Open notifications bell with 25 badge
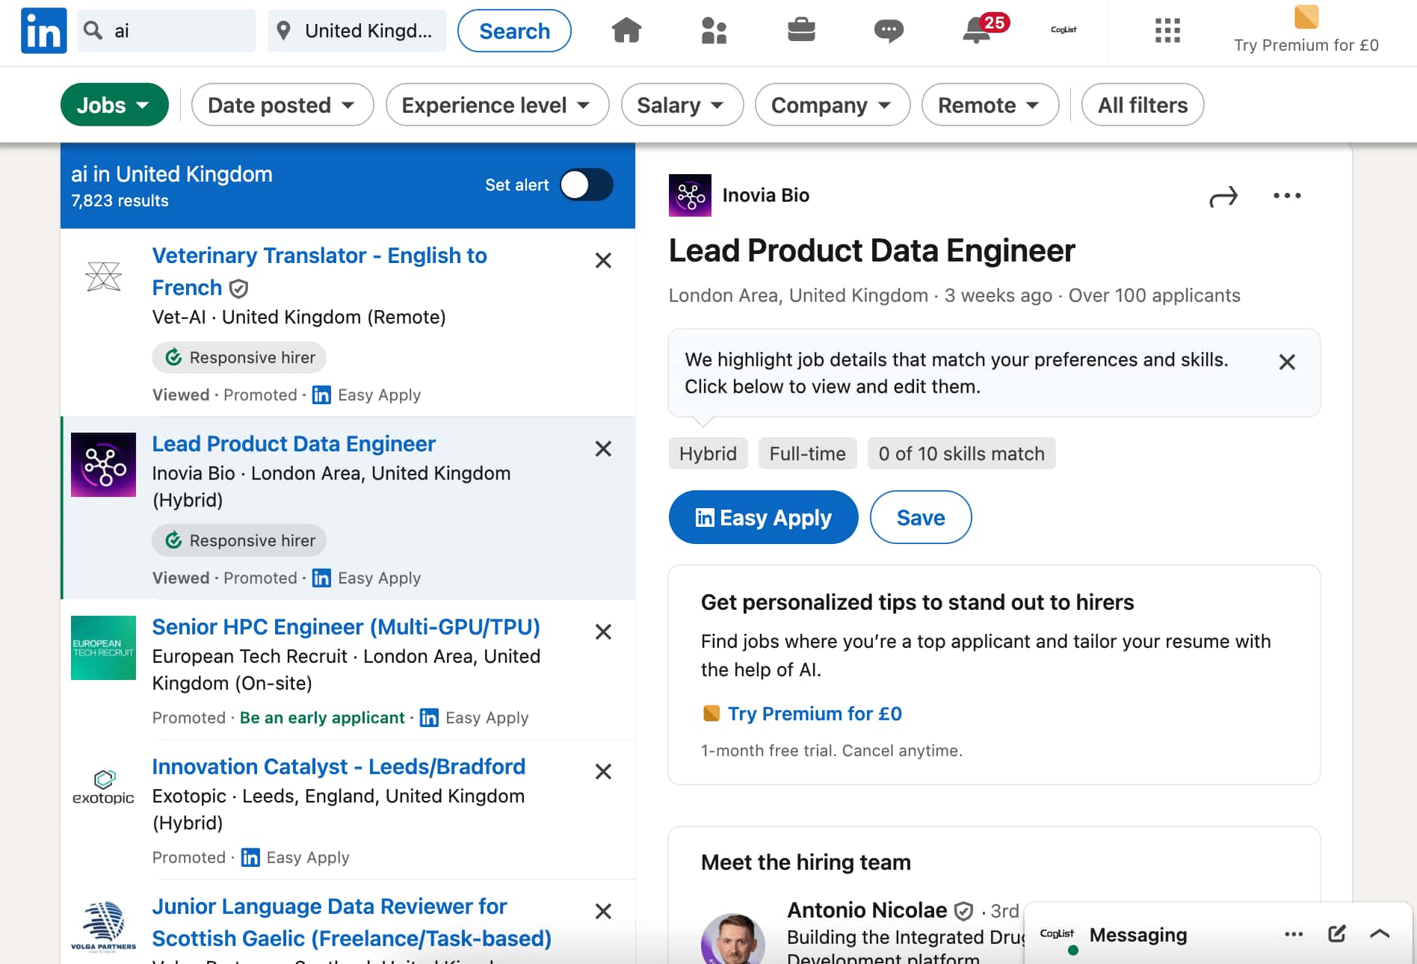This screenshot has width=1417, height=964. coord(985,29)
